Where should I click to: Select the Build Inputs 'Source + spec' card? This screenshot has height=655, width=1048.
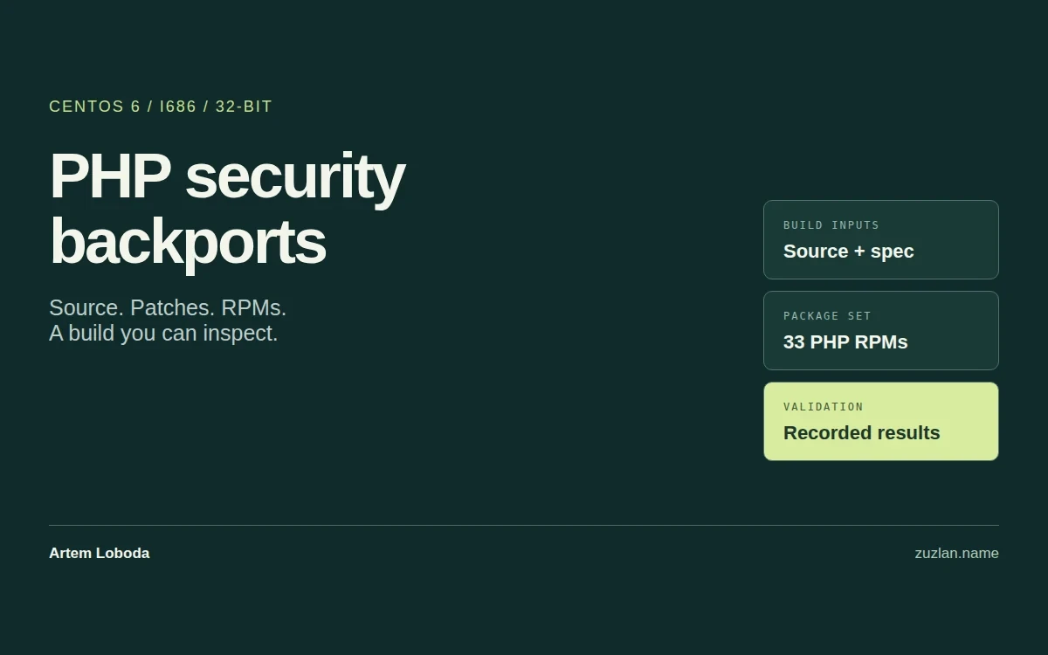click(x=881, y=240)
